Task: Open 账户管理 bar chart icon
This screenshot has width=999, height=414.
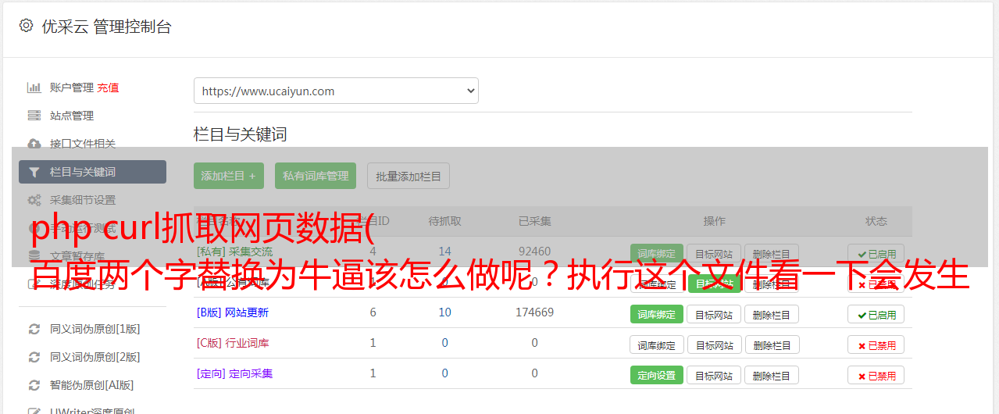Action: [x=34, y=87]
